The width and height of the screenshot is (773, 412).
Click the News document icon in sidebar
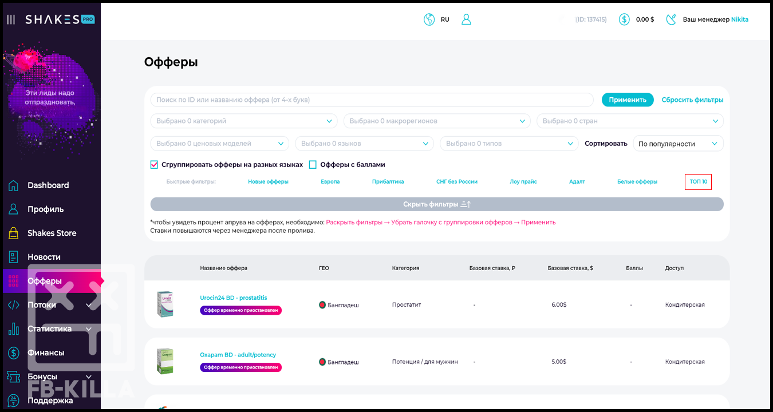[x=14, y=257]
